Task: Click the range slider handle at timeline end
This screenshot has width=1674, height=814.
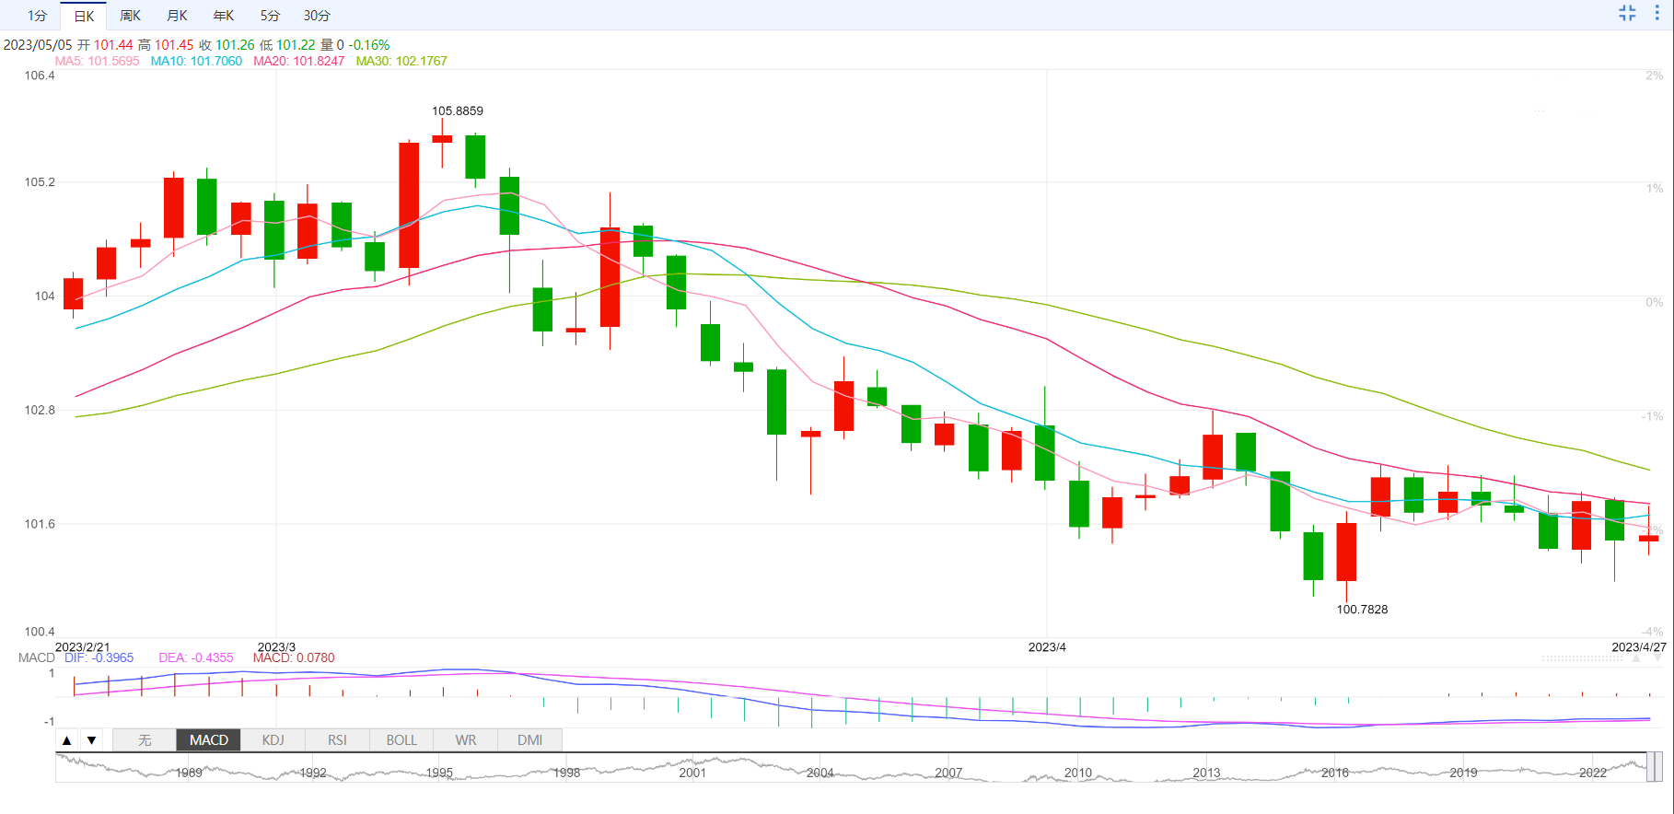Action: 1655,767
